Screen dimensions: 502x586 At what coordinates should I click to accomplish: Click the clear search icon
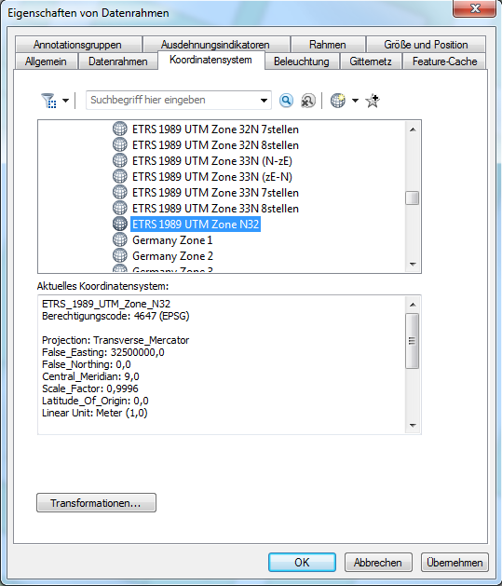tap(308, 101)
